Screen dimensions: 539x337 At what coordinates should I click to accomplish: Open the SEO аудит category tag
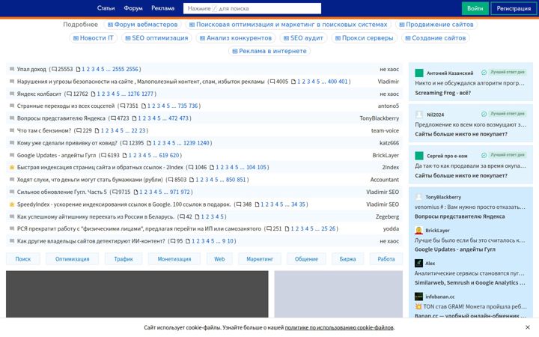coord(303,38)
